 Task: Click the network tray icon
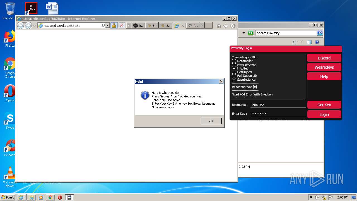tap(324, 197)
